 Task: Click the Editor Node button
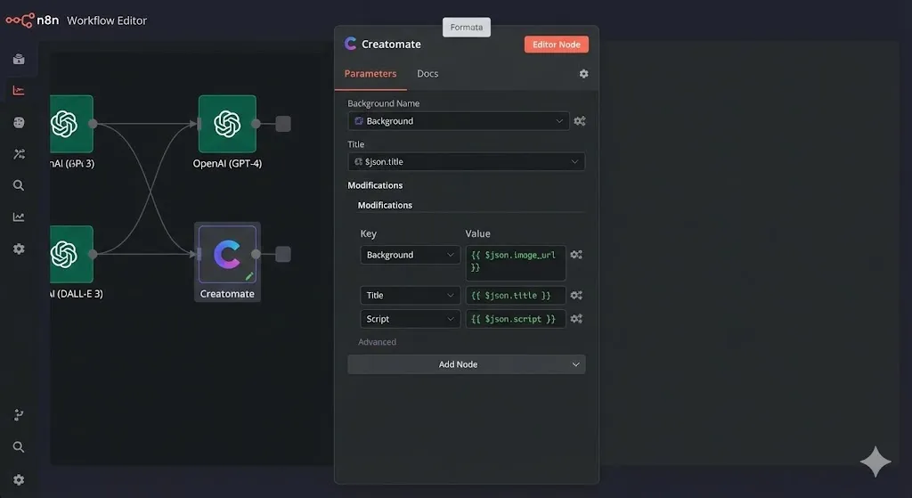coord(557,45)
